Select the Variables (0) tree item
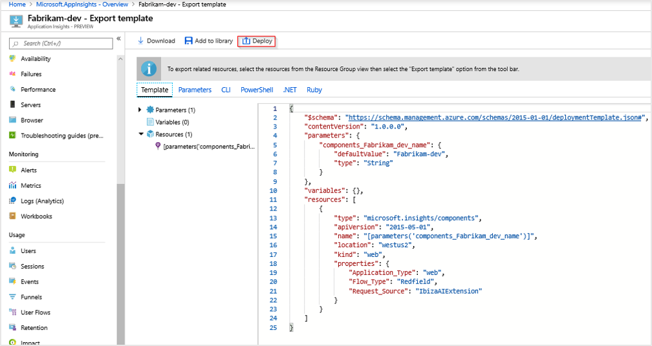 (171, 122)
